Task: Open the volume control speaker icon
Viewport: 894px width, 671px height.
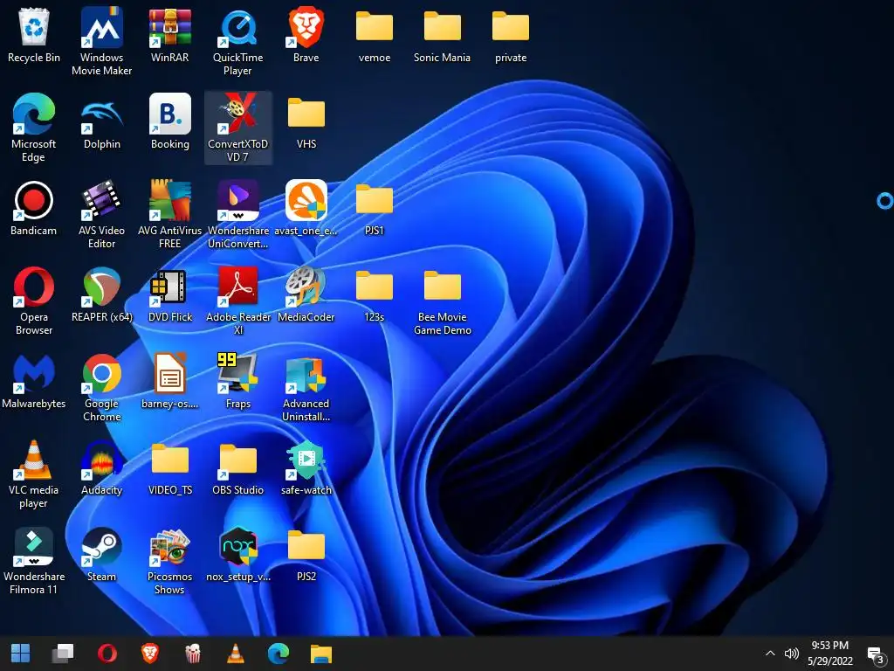Action: pyautogui.click(x=791, y=654)
